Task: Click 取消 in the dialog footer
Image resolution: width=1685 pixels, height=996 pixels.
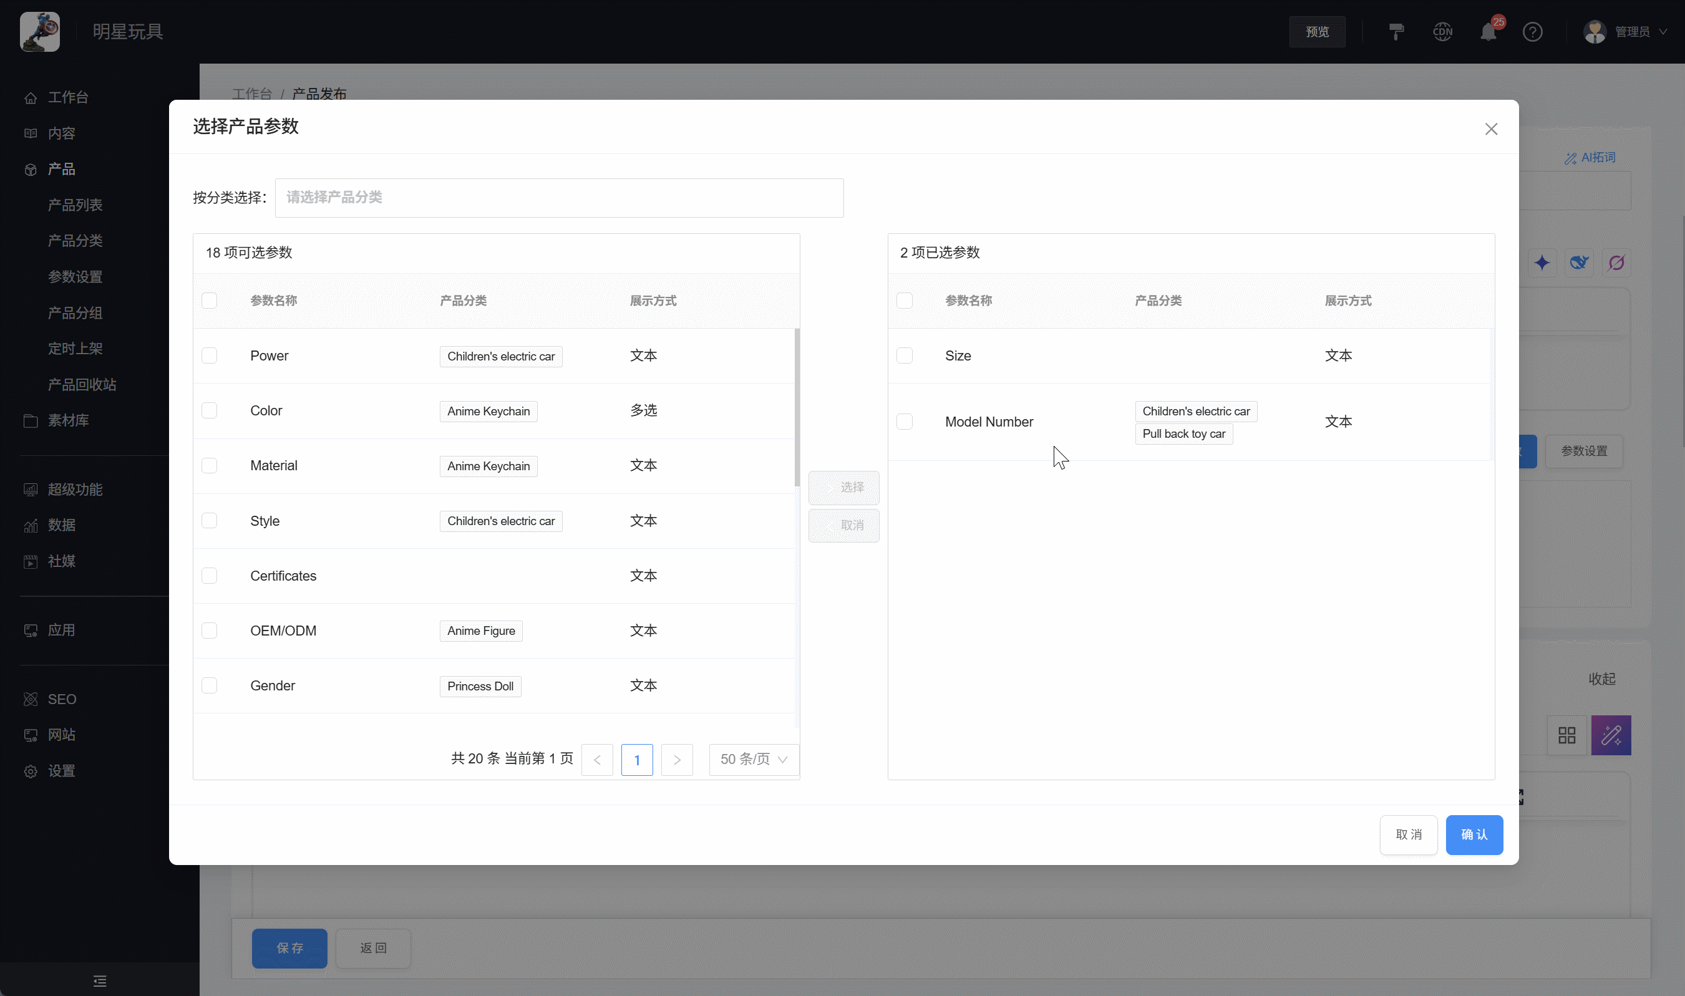Action: pos(1408,834)
